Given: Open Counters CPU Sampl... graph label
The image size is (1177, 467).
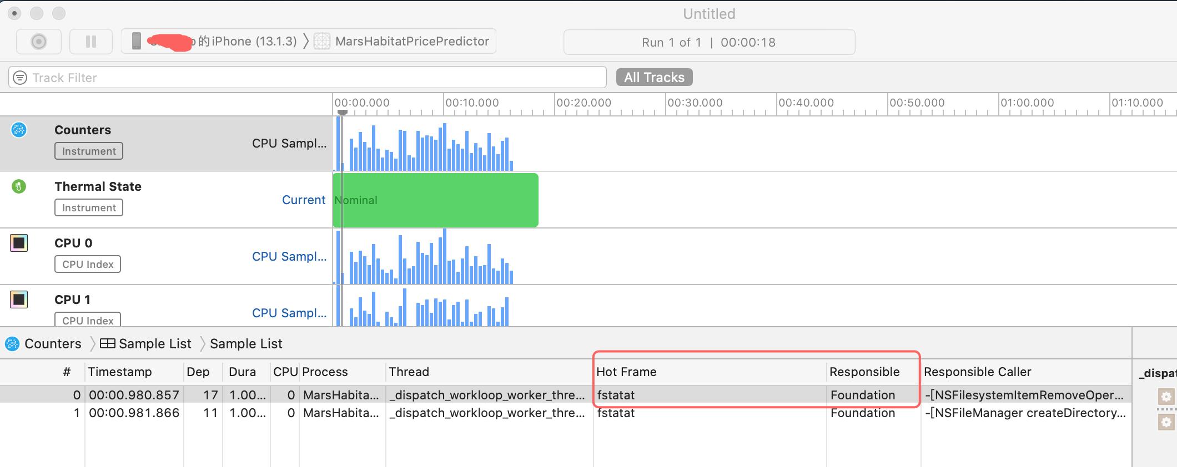Looking at the screenshot, I should point(289,143).
